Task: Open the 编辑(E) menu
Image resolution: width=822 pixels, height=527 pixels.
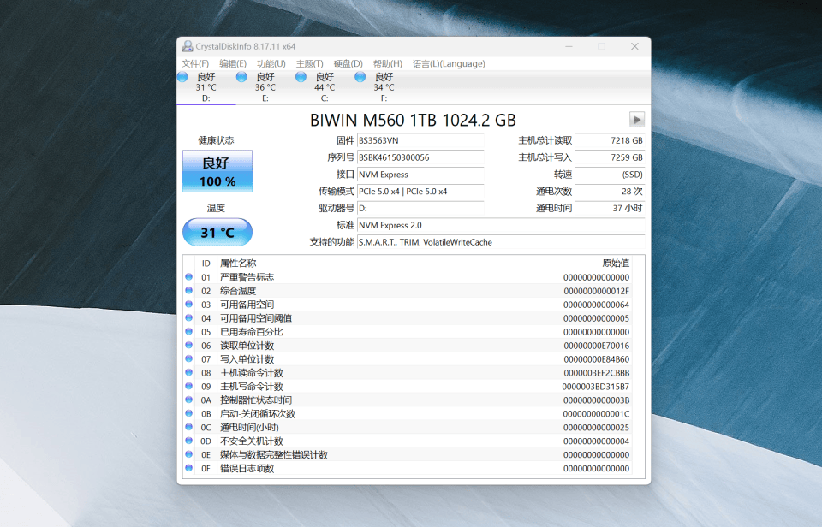Action: (233, 63)
